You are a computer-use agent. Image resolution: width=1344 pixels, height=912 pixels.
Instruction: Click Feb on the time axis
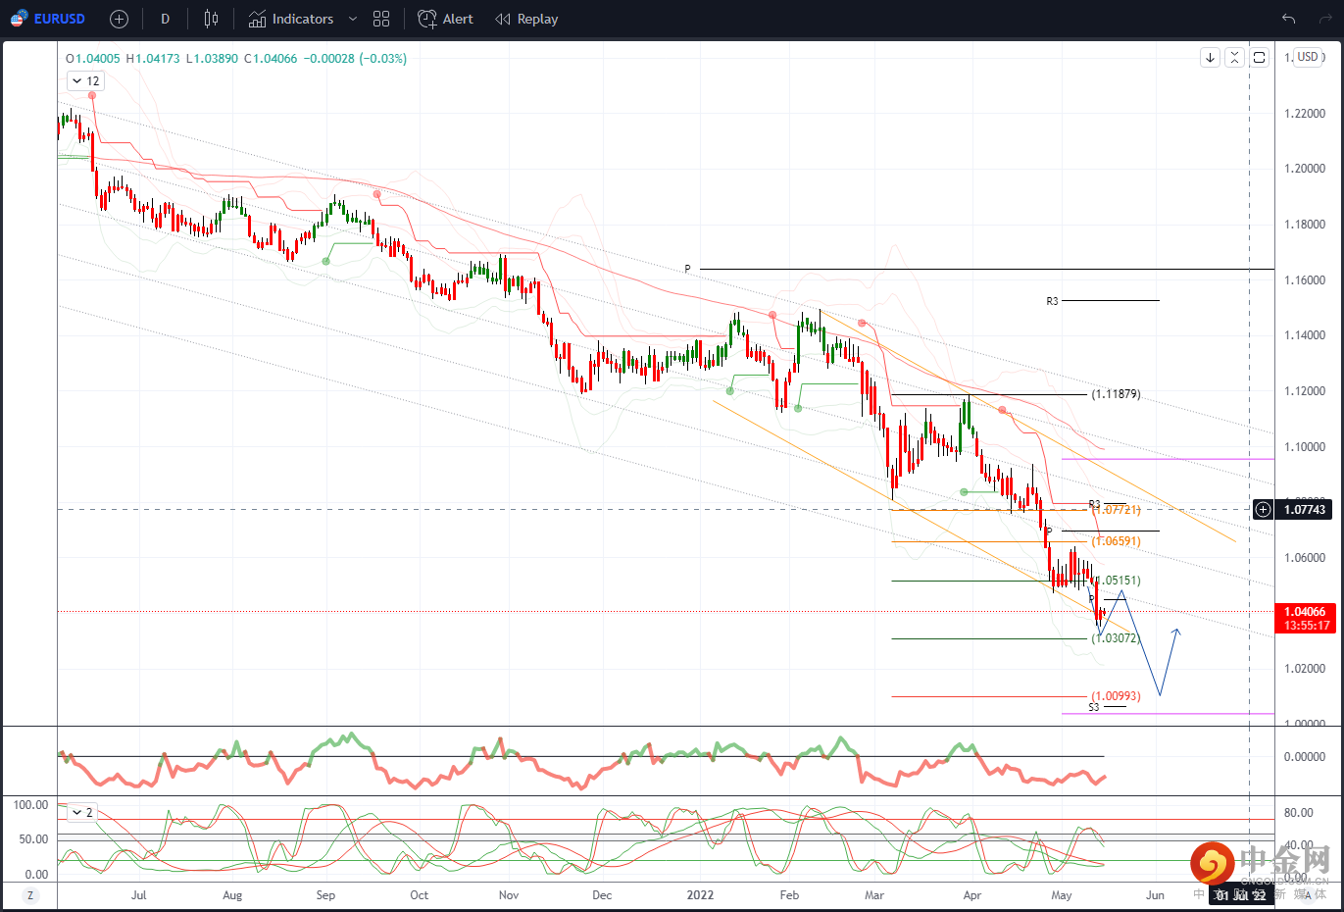pos(789,895)
